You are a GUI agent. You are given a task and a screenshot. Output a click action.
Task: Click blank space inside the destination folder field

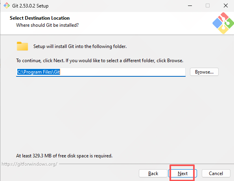pyautogui.click(x=122, y=72)
